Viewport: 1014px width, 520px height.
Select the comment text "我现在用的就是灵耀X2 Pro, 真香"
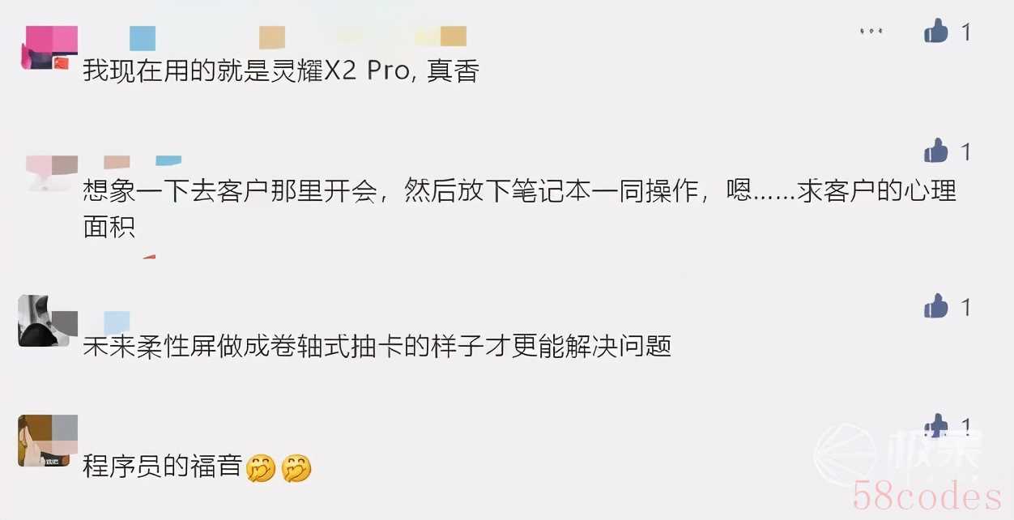click(281, 71)
